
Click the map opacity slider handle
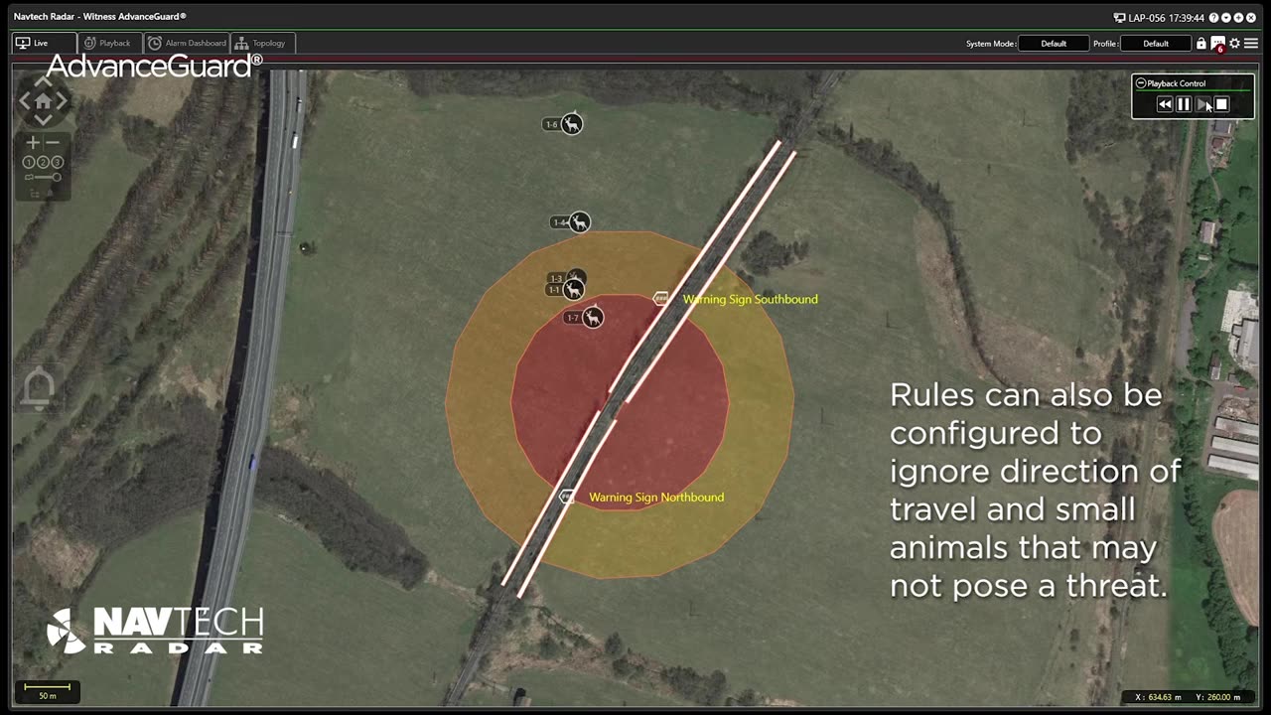point(57,178)
